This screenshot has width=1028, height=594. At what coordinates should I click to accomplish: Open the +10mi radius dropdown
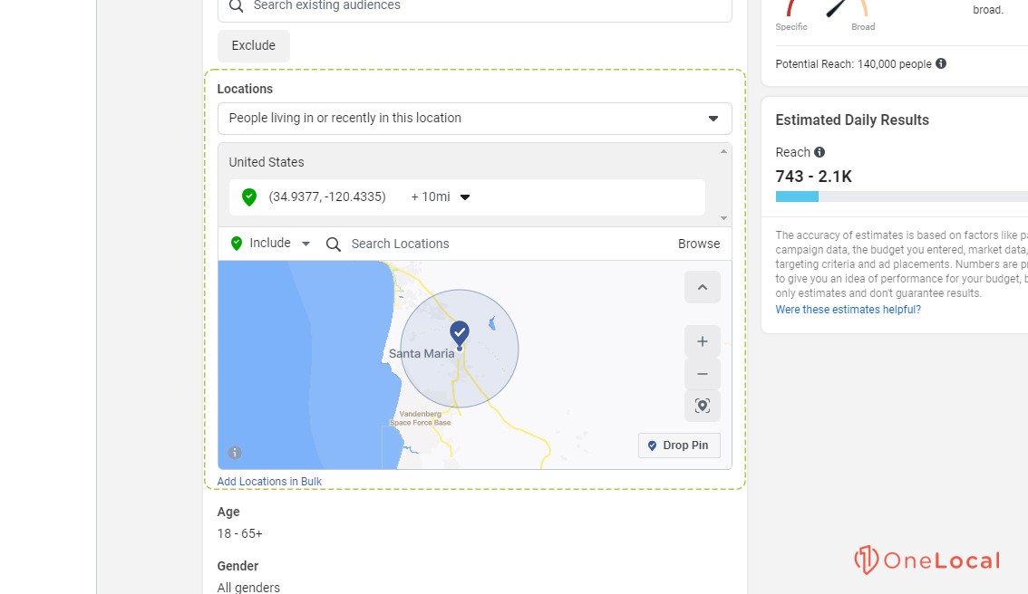tap(440, 197)
